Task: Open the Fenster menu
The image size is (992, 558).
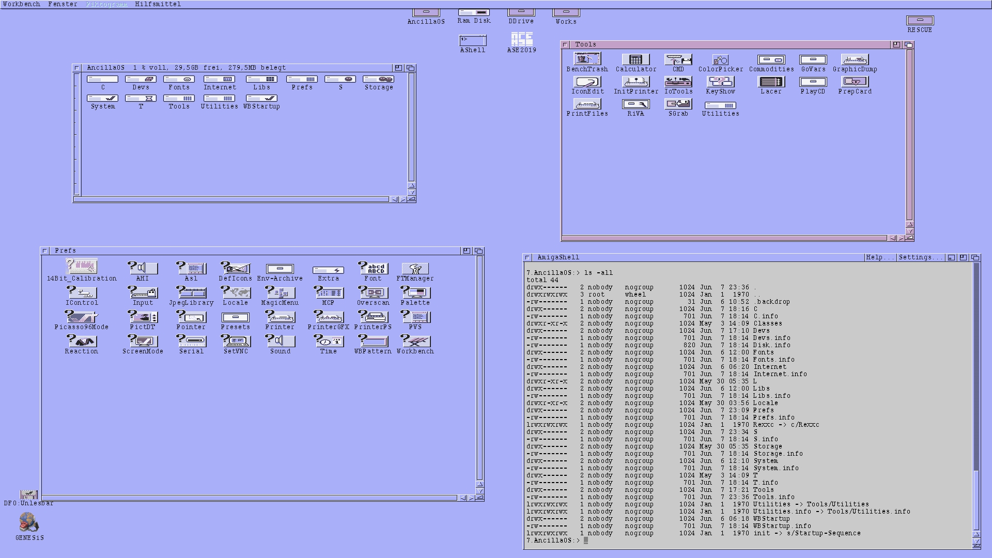Action: pos(63,4)
